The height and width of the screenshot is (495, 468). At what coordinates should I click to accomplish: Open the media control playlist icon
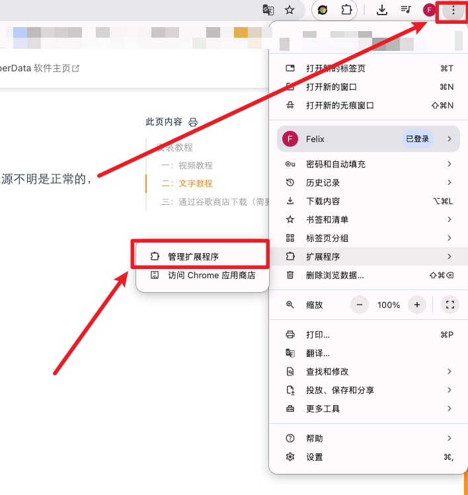click(x=406, y=10)
